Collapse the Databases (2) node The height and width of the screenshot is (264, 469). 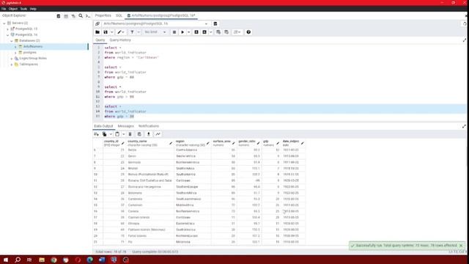click(12, 41)
